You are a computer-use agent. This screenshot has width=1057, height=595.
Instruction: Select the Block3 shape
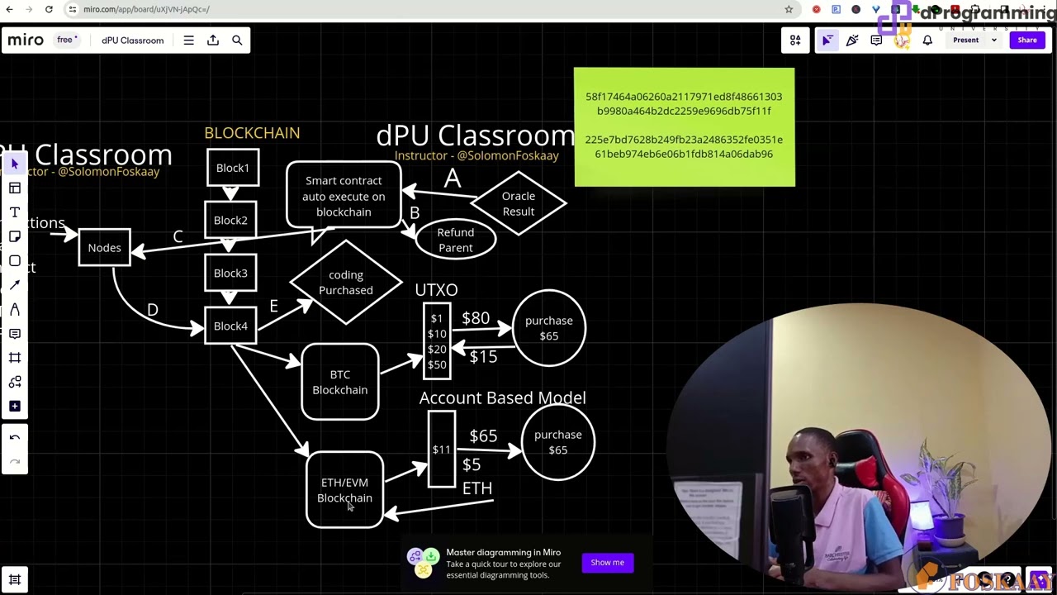click(x=230, y=273)
